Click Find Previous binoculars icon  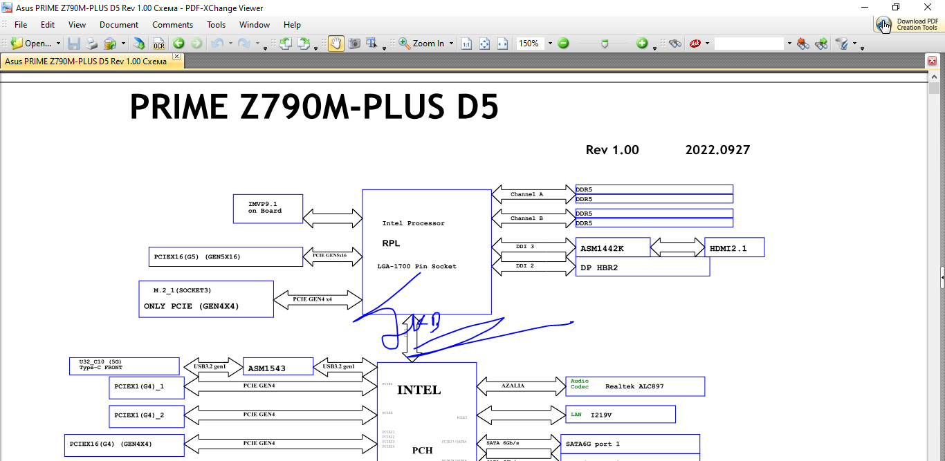803,44
